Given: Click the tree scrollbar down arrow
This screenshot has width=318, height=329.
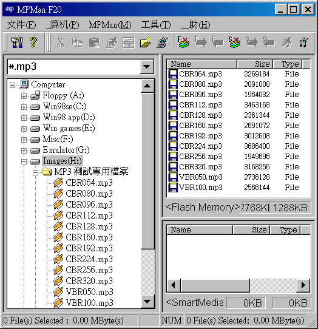Looking at the screenshot, I should [147, 302].
